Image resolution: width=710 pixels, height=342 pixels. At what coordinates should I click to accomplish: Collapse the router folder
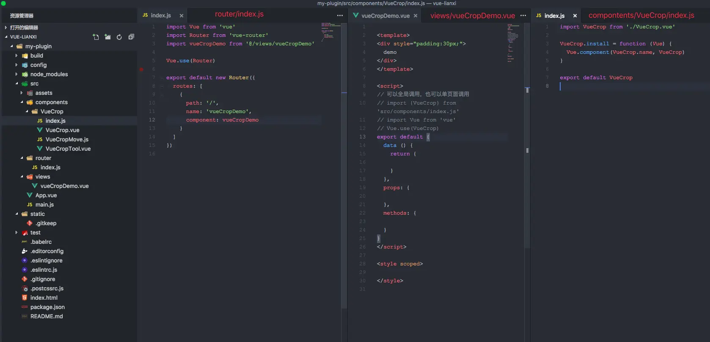click(22, 158)
